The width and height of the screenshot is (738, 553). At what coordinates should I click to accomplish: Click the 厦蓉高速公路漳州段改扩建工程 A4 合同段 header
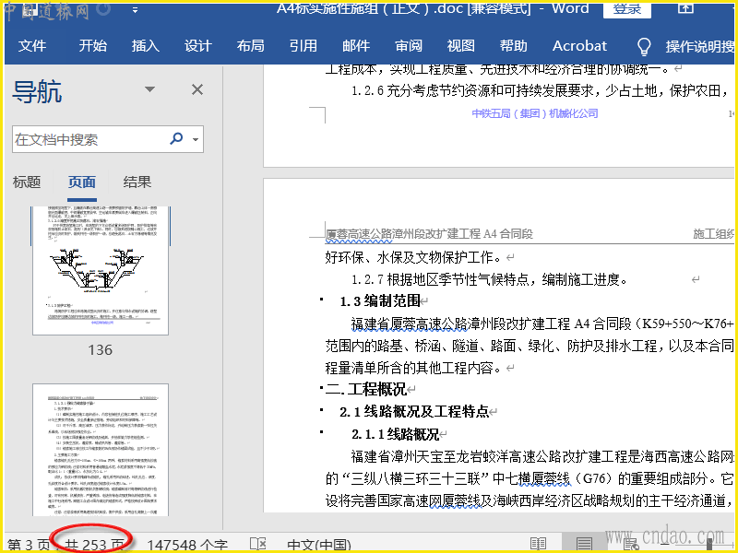[x=429, y=234]
